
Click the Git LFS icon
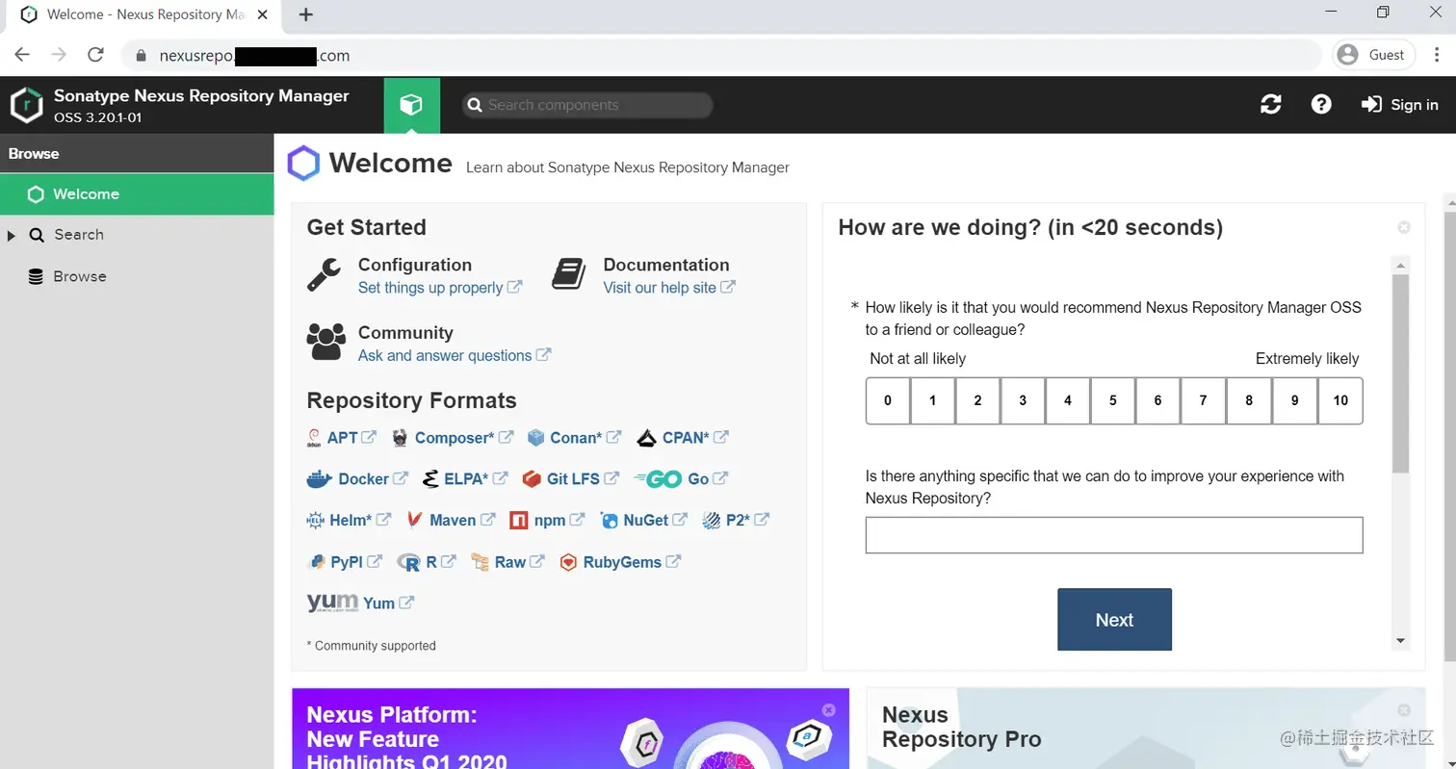point(532,479)
